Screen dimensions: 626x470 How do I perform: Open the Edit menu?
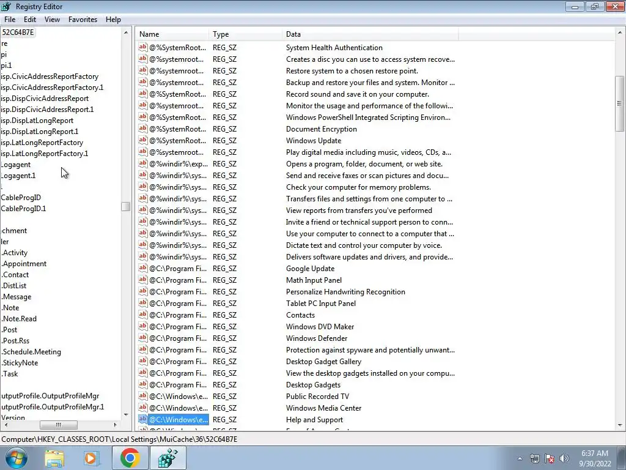click(x=30, y=19)
